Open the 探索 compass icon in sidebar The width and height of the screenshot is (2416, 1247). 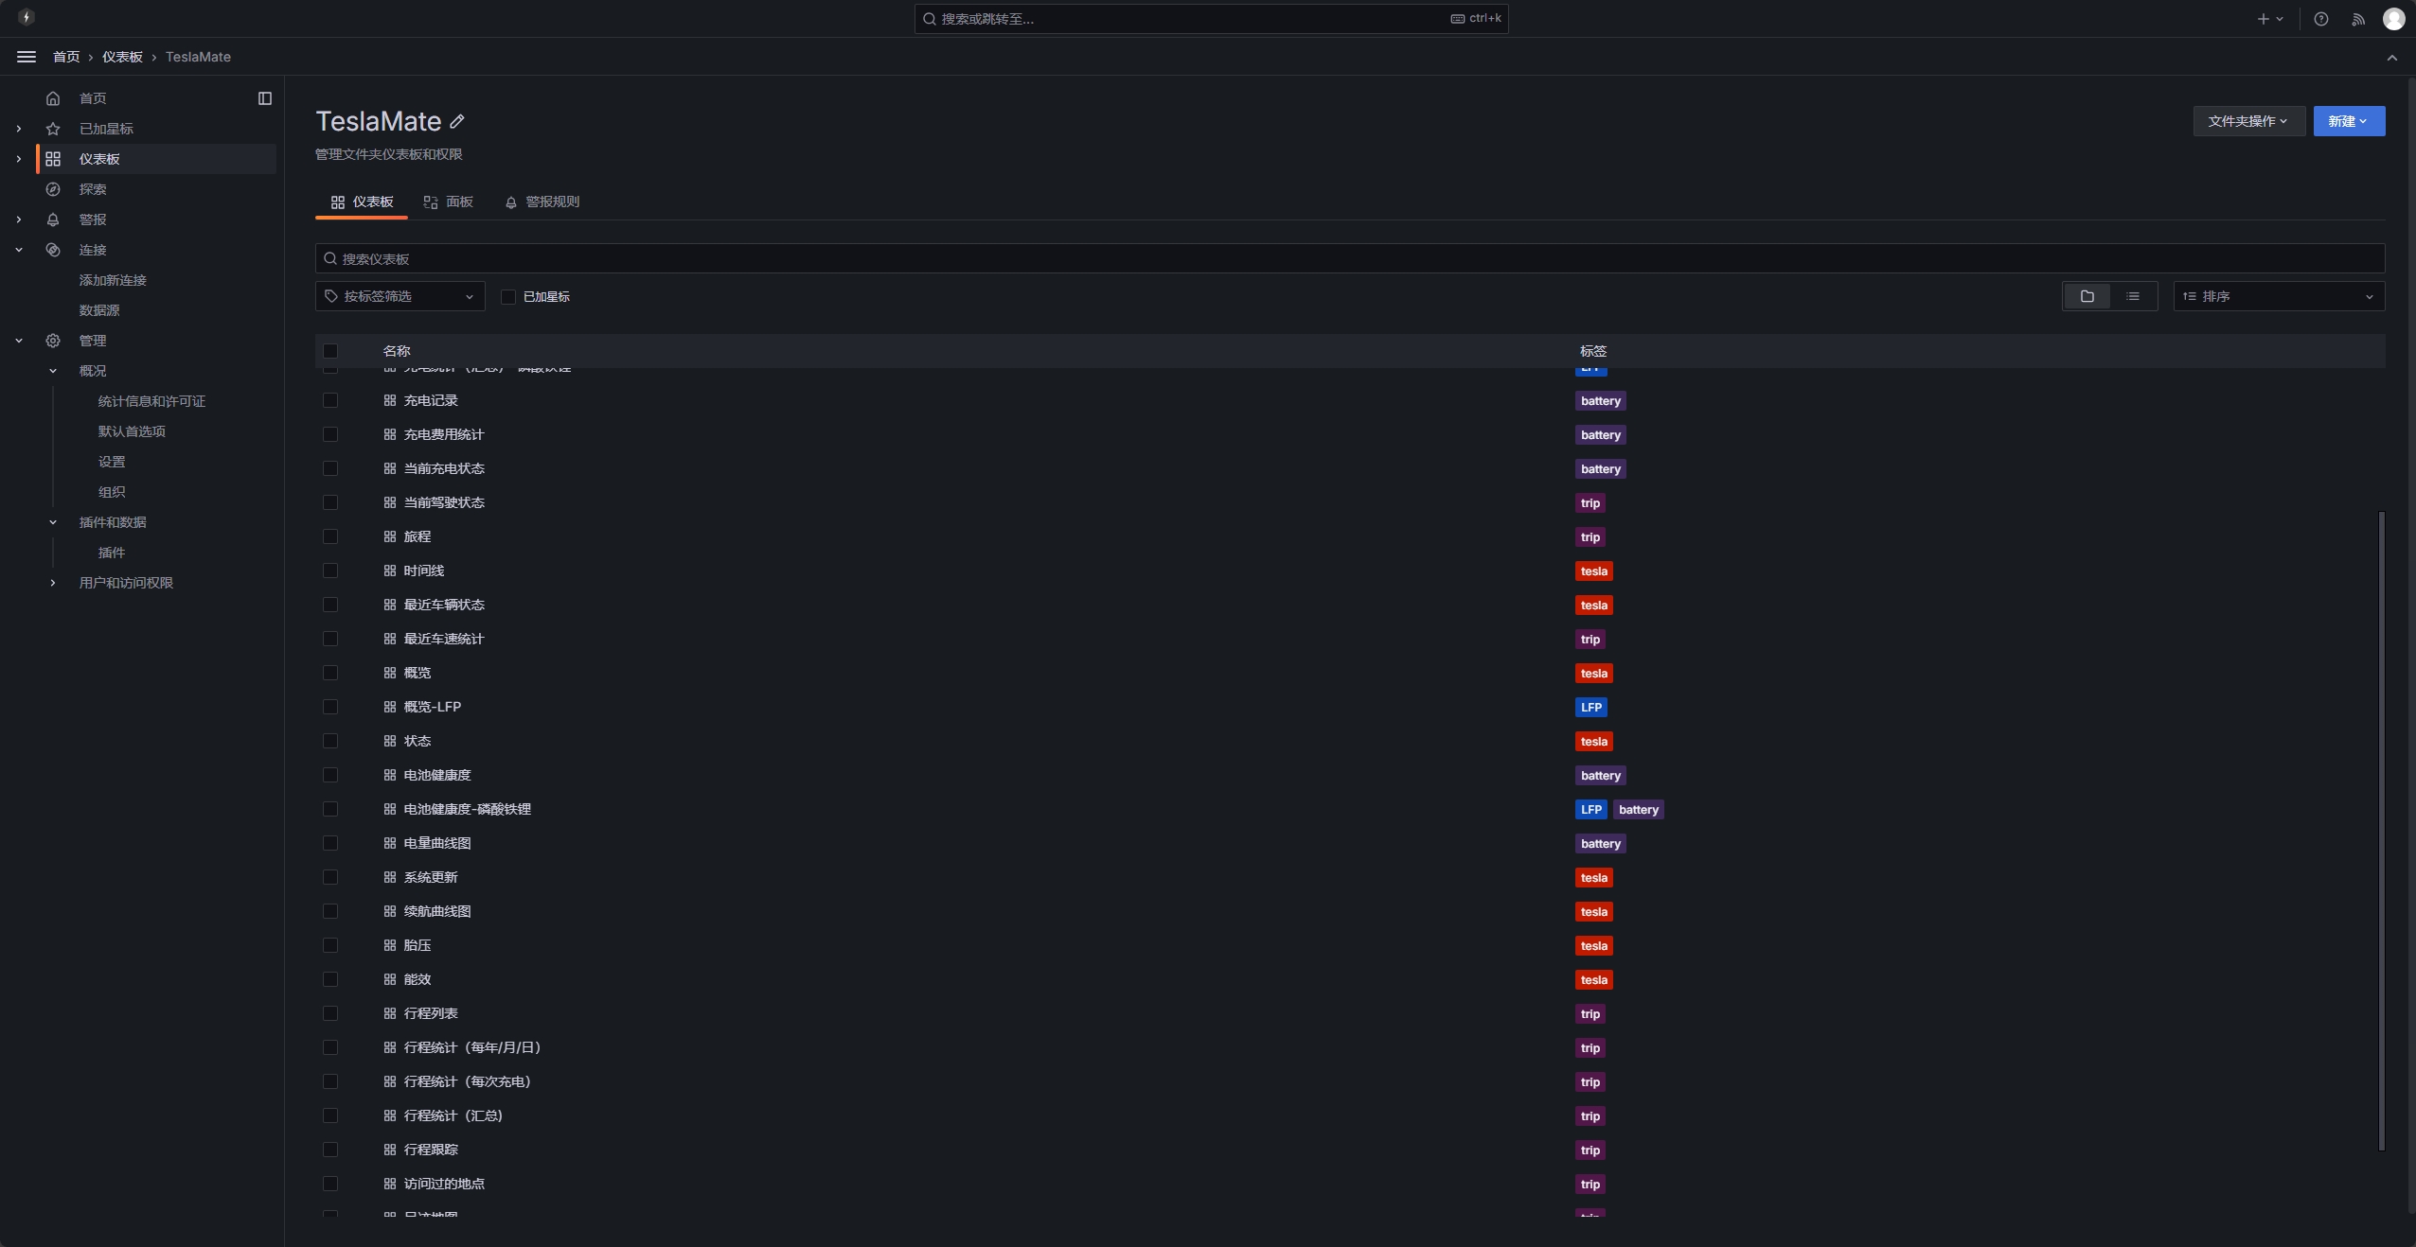pyautogui.click(x=54, y=189)
